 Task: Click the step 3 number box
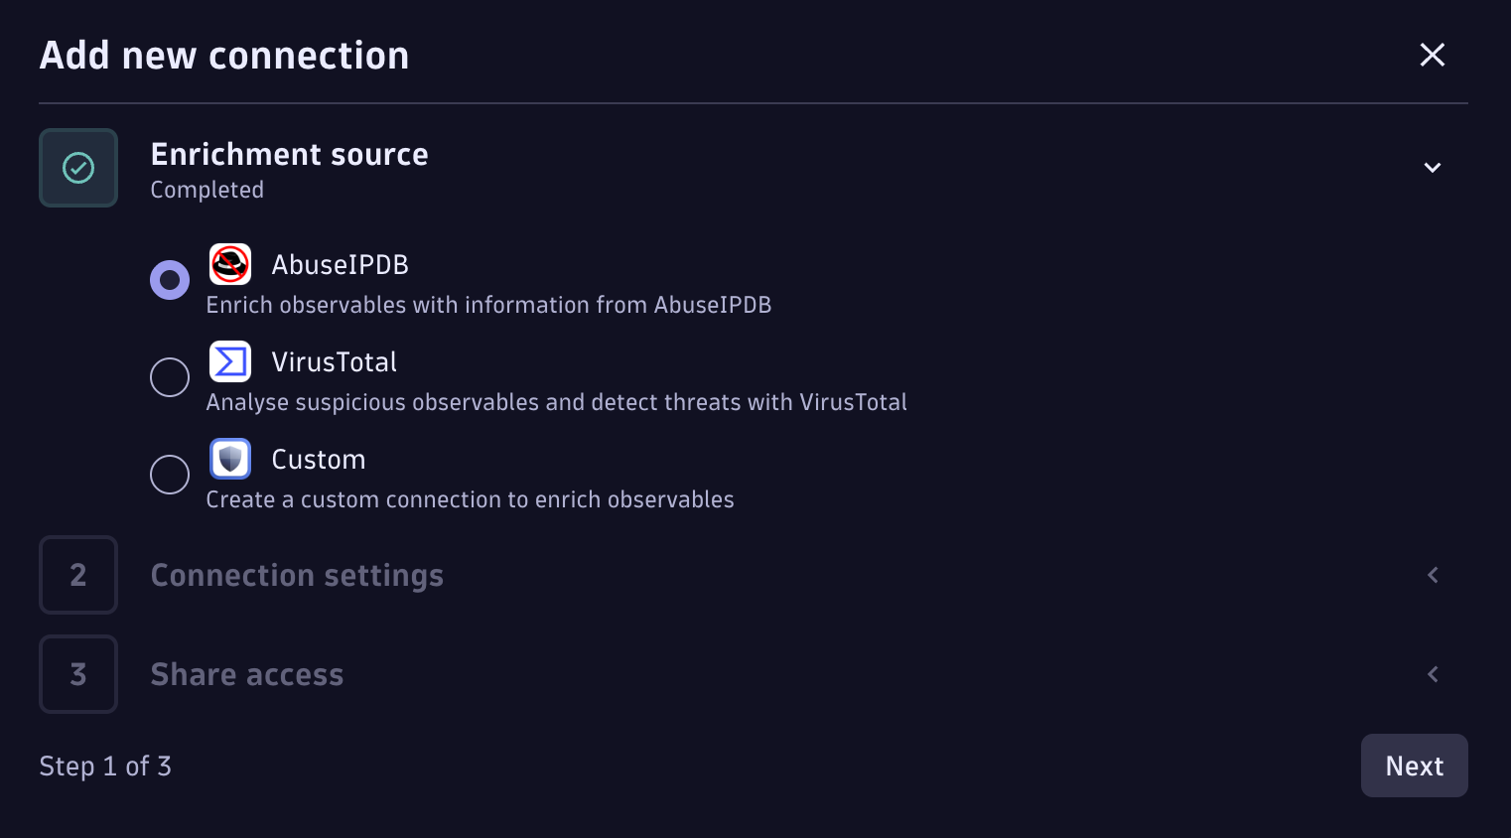click(x=78, y=674)
